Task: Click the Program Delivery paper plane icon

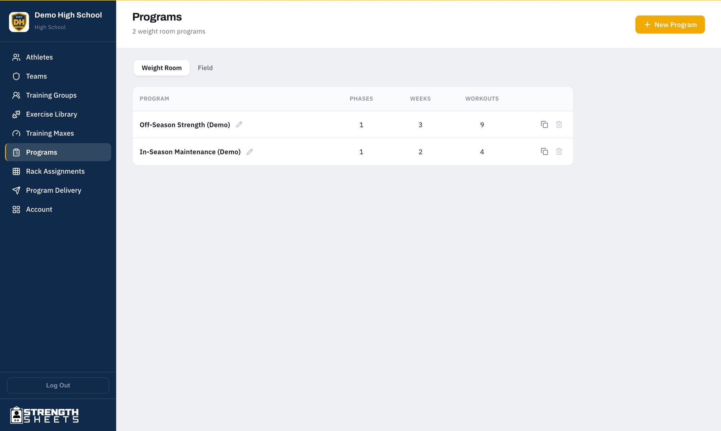Action: tap(16, 190)
